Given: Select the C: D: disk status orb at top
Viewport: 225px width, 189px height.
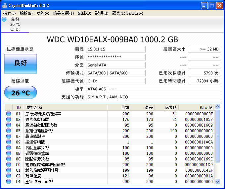Looking at the screenshot, I should point(4,19).
